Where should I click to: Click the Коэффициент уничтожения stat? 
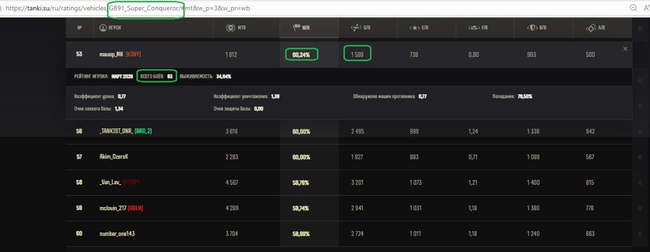click(246, 96)
